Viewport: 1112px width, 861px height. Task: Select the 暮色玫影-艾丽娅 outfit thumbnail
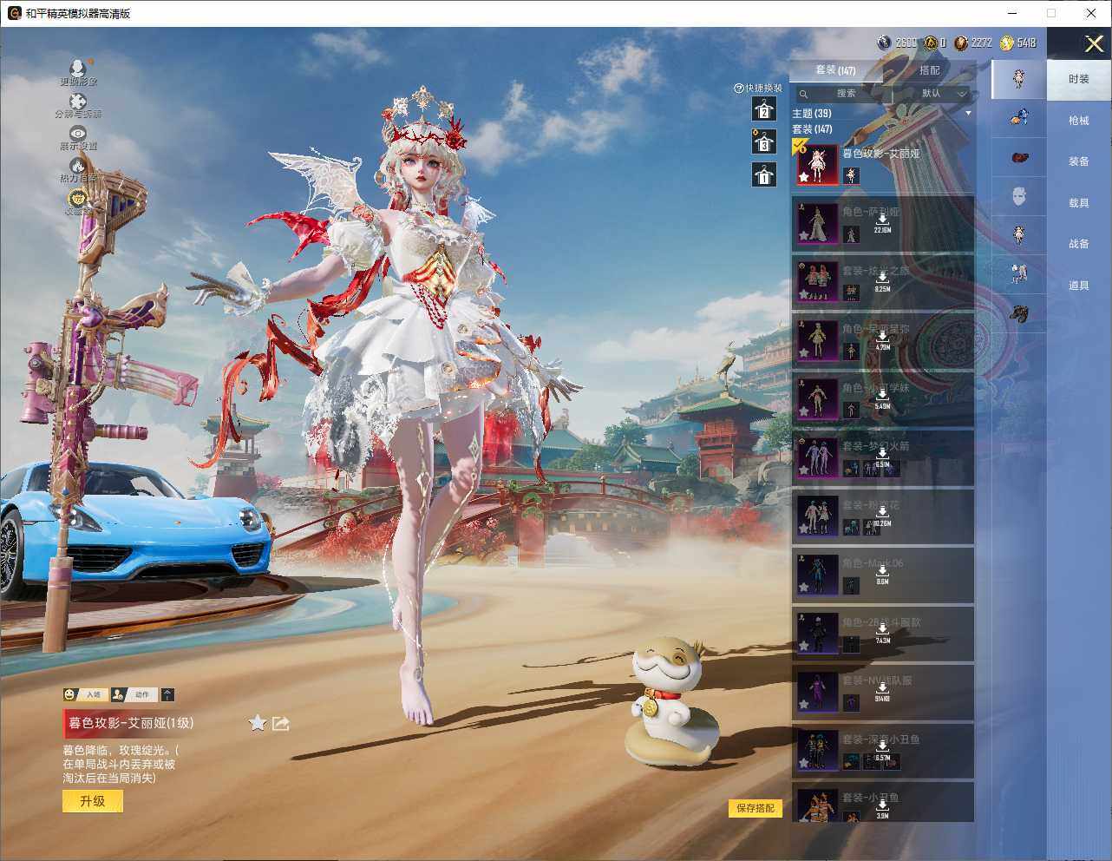click(817, 164)
